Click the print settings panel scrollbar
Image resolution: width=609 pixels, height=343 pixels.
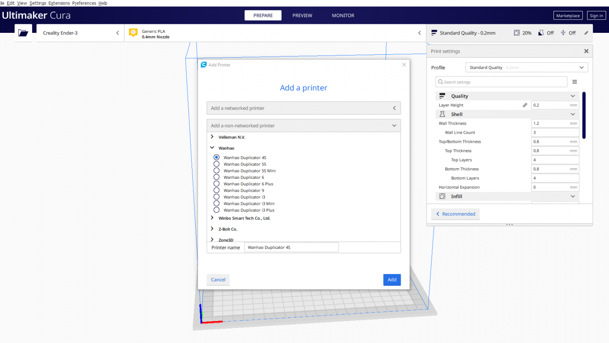(x=584, y=116)
